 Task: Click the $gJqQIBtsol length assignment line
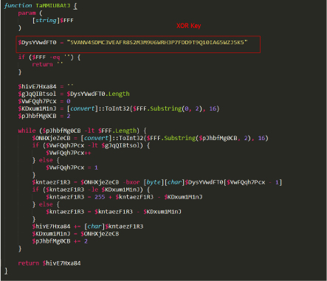pyautogui.click(x=74, y=94)
